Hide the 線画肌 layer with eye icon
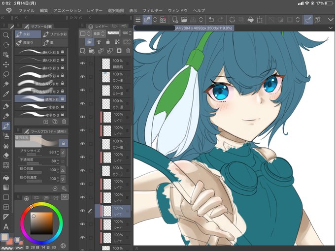The width and height of the screenshot is (335, 251). [x=82, y=63]
